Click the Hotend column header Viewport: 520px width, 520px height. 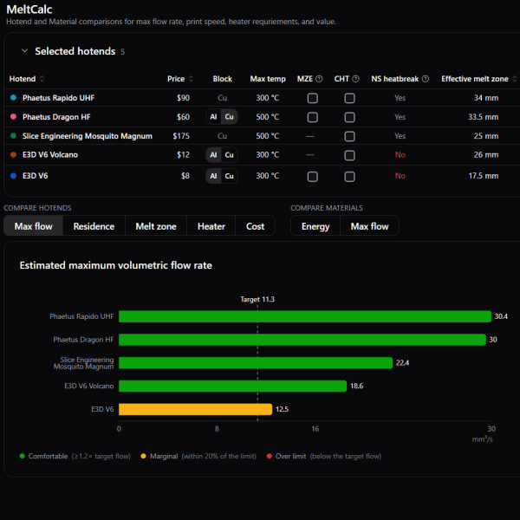point(23,79)
